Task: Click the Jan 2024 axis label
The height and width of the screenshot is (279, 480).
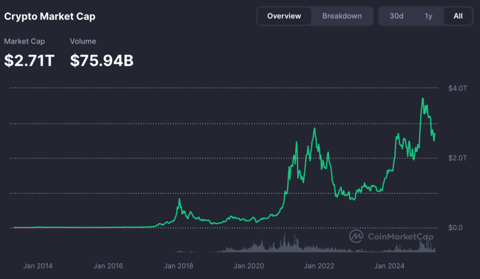Action: (x=389, y=266)
